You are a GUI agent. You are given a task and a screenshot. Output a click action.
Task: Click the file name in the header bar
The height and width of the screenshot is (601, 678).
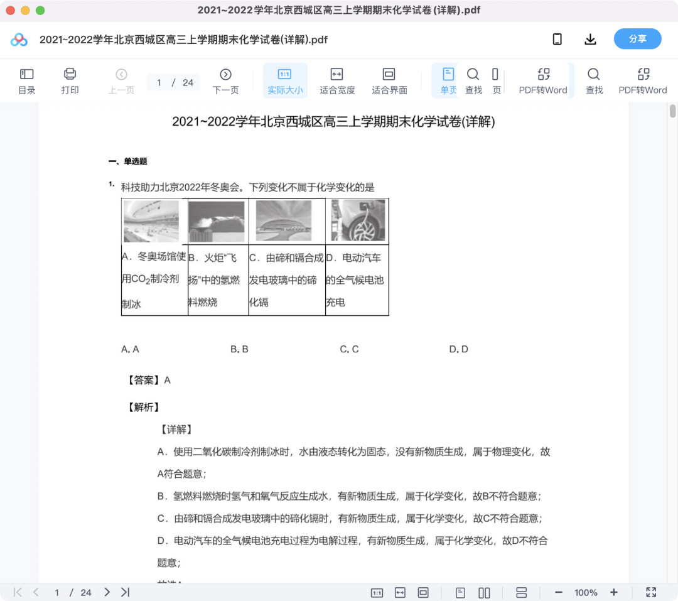pyautogui.click(x=183, y=40)
